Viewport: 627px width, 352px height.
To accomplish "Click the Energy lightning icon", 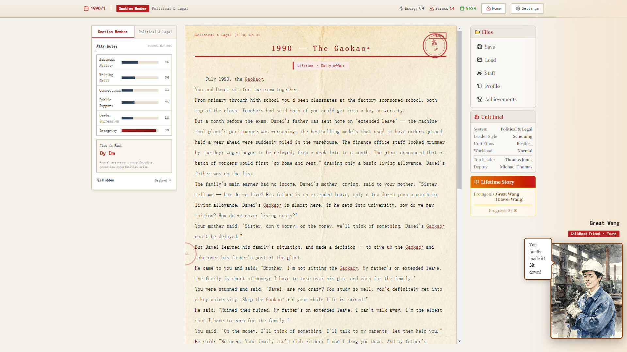I will click(x=401, y=8).
